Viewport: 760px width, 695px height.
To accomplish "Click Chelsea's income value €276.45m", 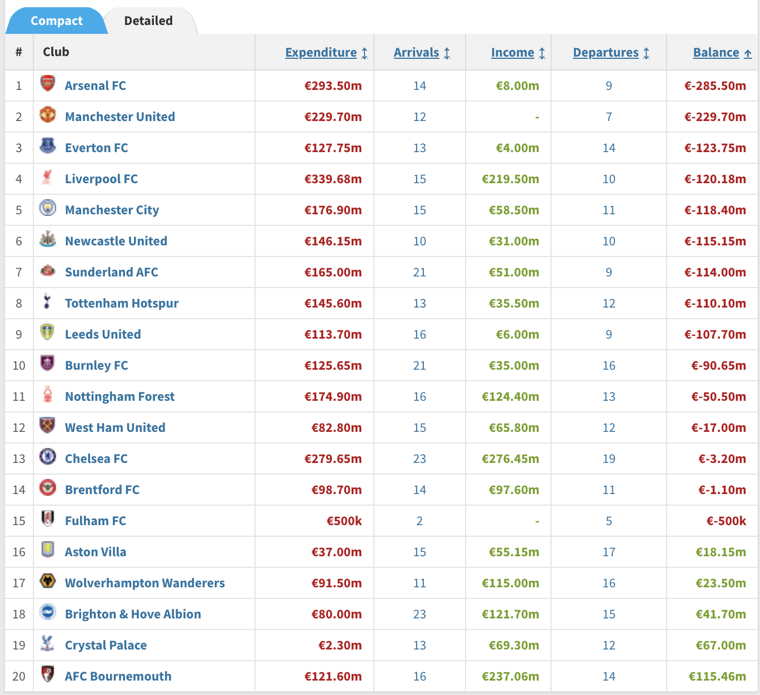I will pyautogui.click(x=510, y=459).
